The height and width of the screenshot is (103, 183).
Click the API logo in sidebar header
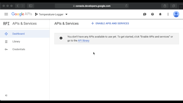(x=6, y=23)
